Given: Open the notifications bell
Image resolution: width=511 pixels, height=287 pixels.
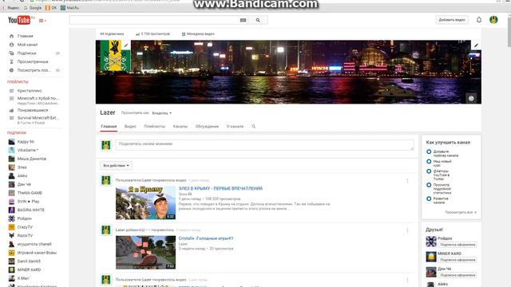Looking at the screenshot, I should point(479,20).
